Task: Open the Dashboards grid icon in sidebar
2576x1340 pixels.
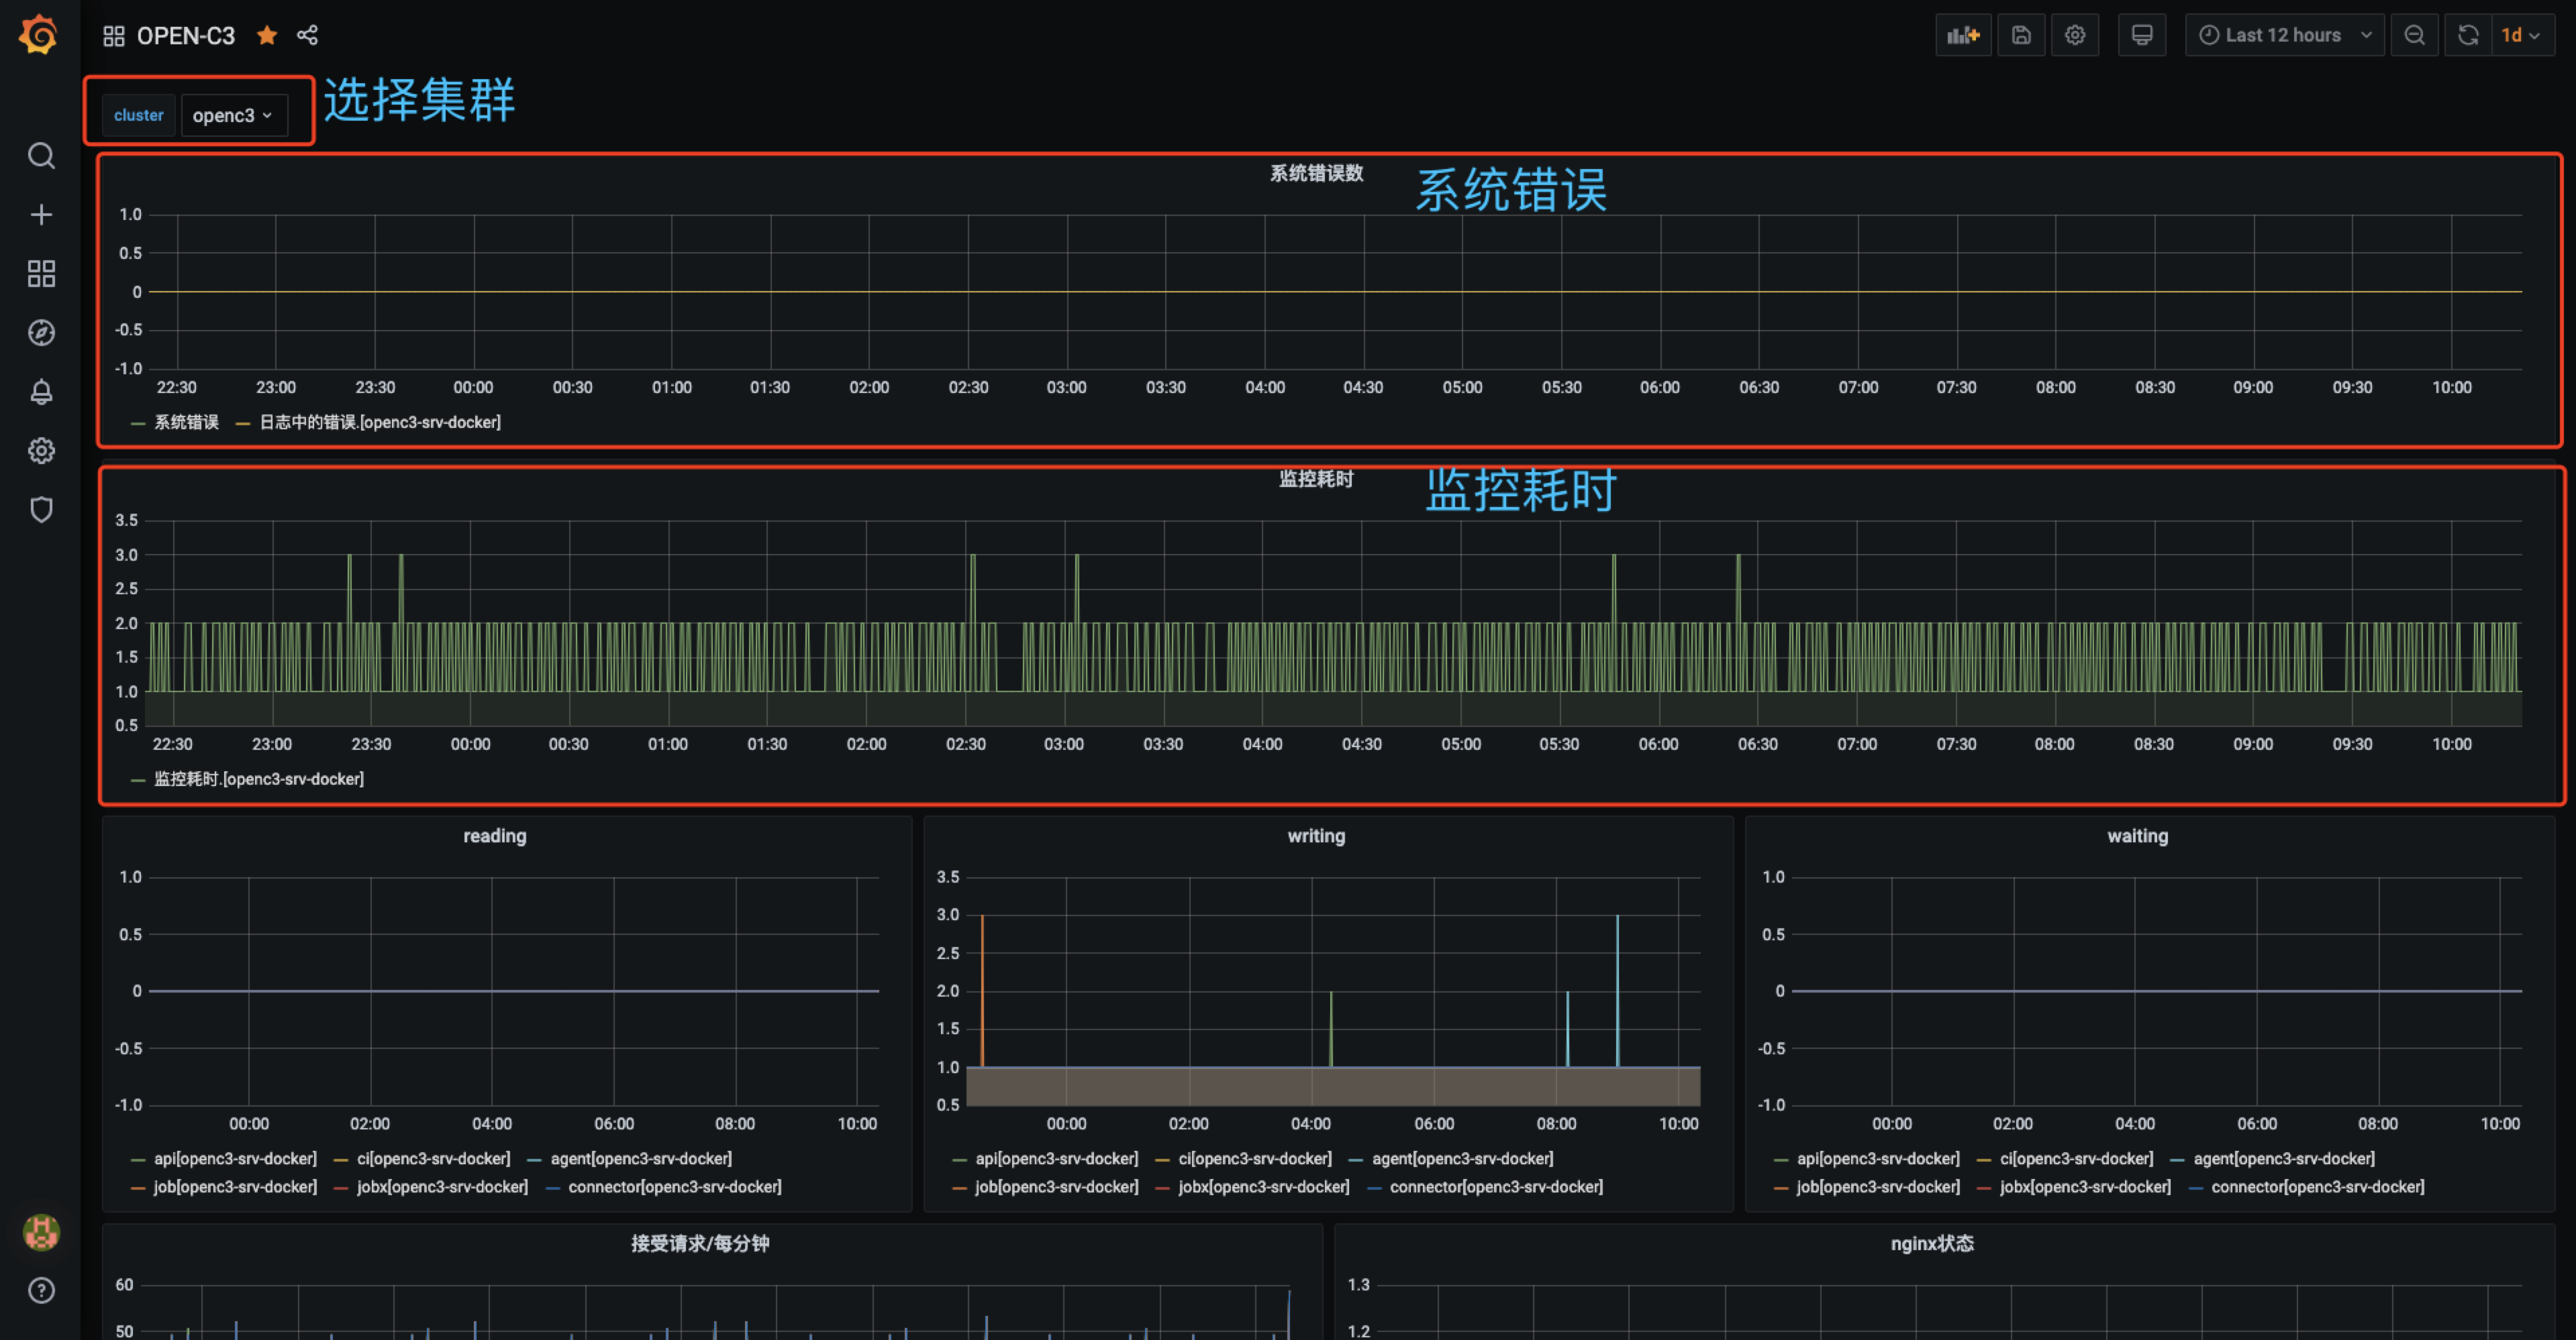Action: (x=41, y=274)
